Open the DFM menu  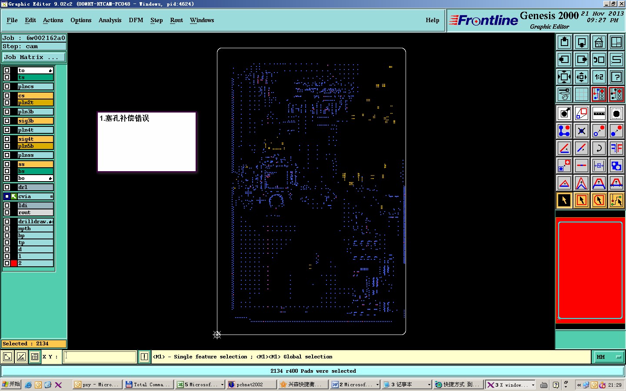pyautogui.click(x=136, y=20)
